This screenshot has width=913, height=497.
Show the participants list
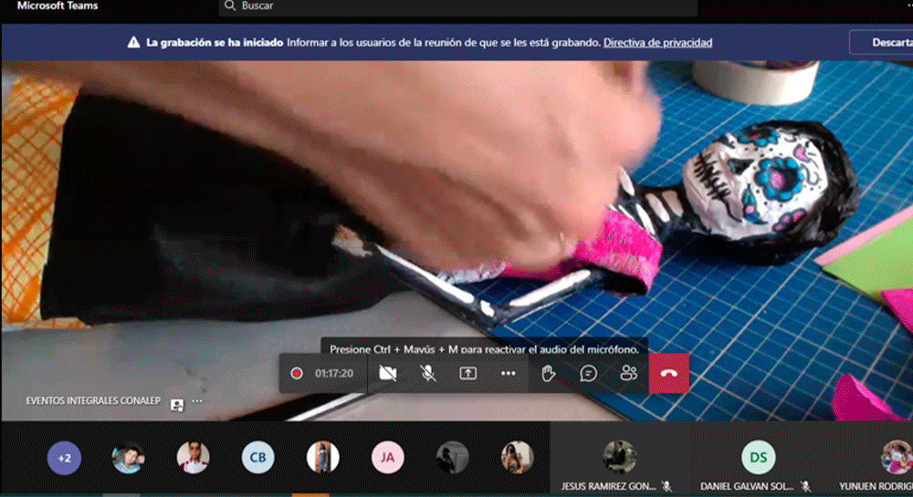point(628,373)
